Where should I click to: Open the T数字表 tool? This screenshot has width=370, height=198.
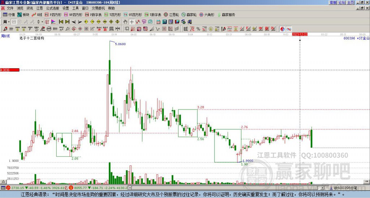(153, 14)
